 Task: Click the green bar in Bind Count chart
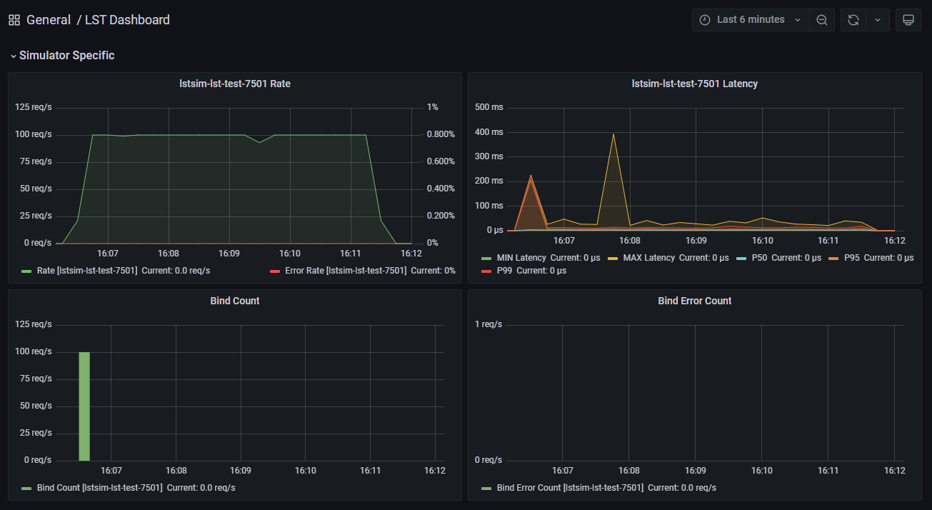pyautogui.click(x=84, y=406)
